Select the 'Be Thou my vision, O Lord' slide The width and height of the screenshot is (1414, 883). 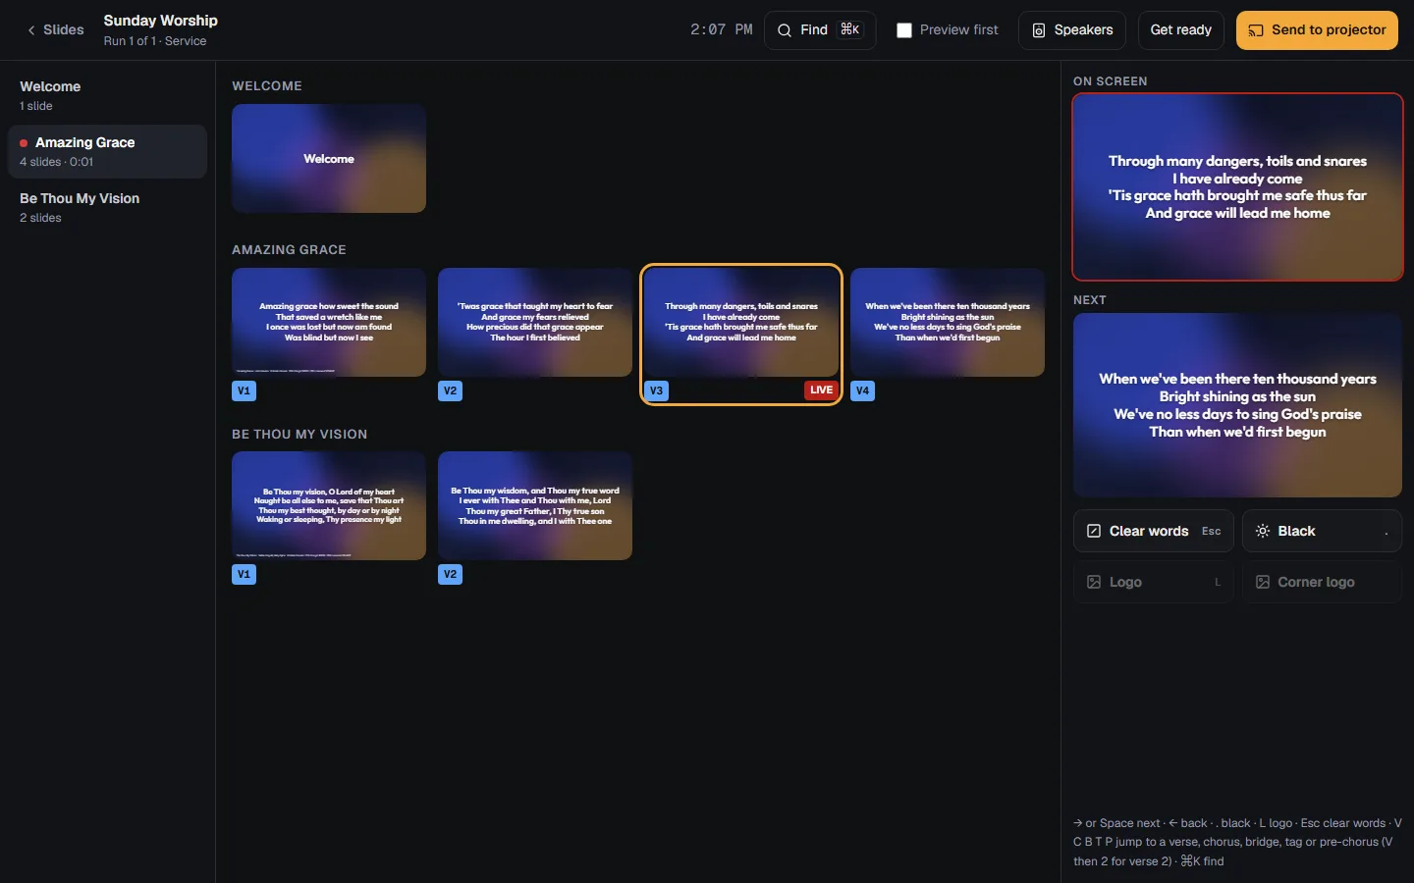[x=329, y=506]
